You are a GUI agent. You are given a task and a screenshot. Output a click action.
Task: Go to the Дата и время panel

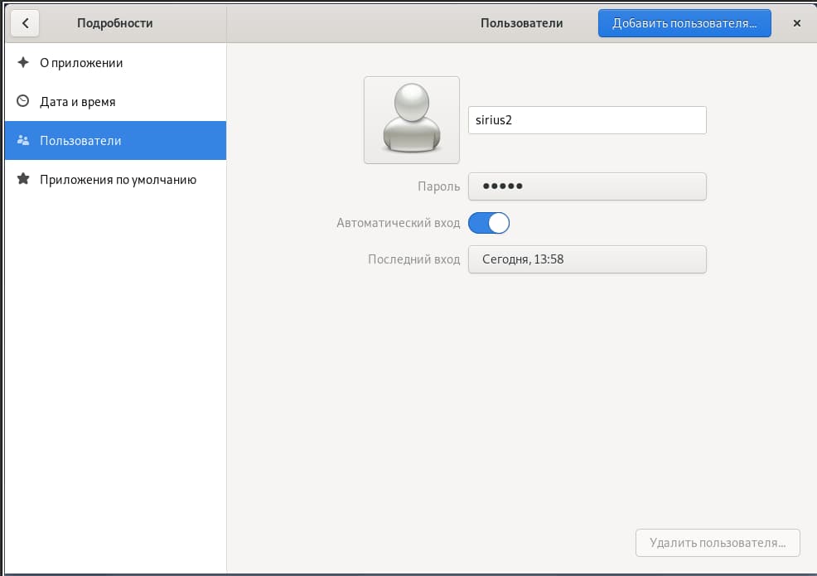pyautogui.click(x=78, y=102)
